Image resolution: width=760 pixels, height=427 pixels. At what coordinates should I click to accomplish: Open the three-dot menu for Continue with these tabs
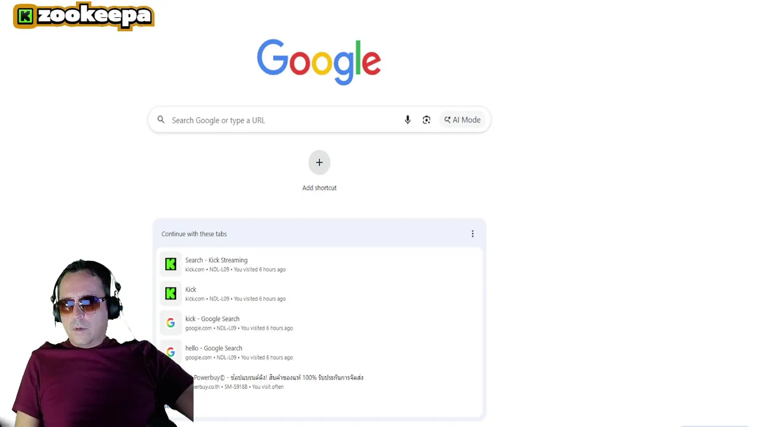point(473,234)
